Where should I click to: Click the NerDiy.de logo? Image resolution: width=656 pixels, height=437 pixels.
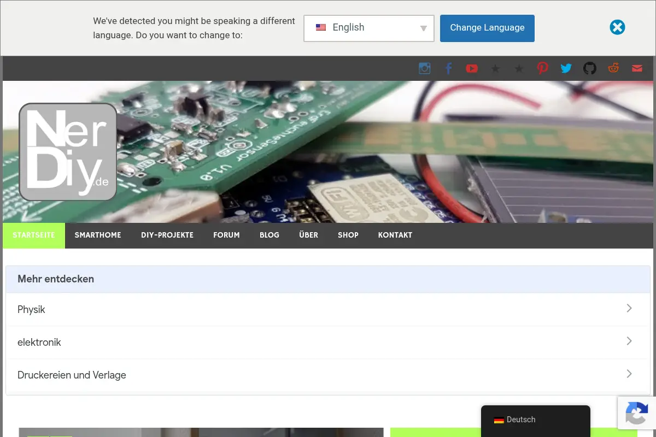coord(68,152)
